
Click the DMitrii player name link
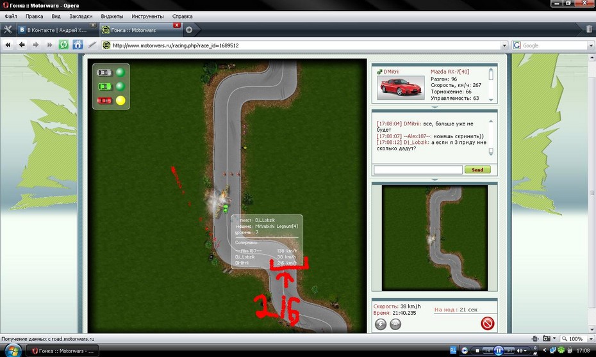[x=392, y=72]
